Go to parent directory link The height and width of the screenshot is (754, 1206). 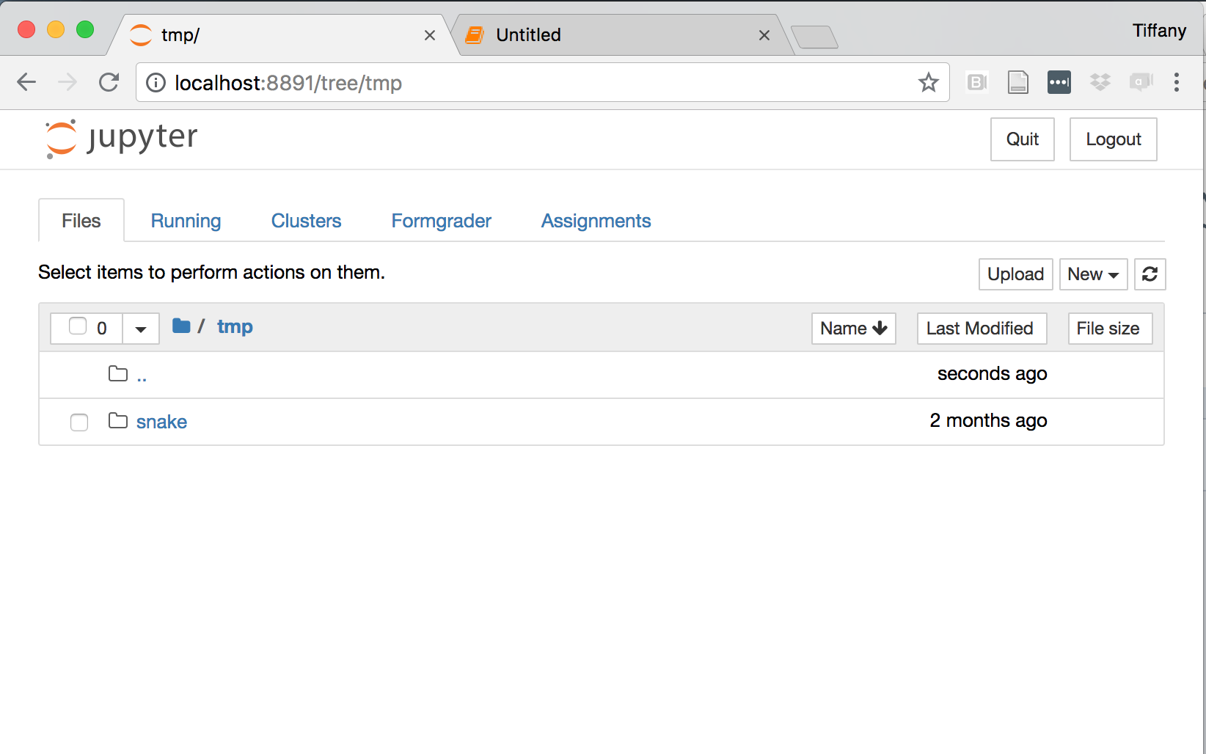pos(142,376)
